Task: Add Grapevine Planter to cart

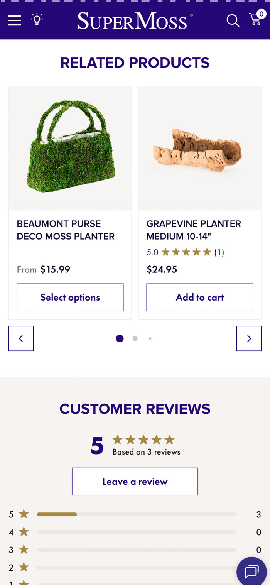Action: pyautogui.click(x=199, y=297)
